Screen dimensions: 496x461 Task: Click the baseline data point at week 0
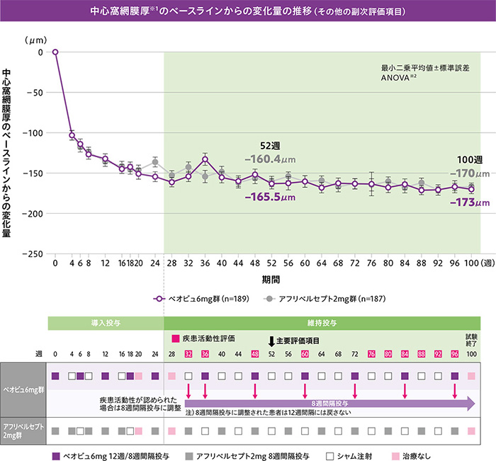click(55, 52)
